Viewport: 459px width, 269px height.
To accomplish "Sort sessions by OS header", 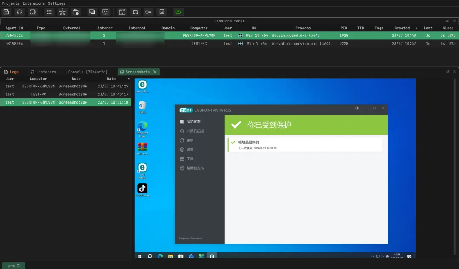I will pyautogui.click(x=254, y=28).
